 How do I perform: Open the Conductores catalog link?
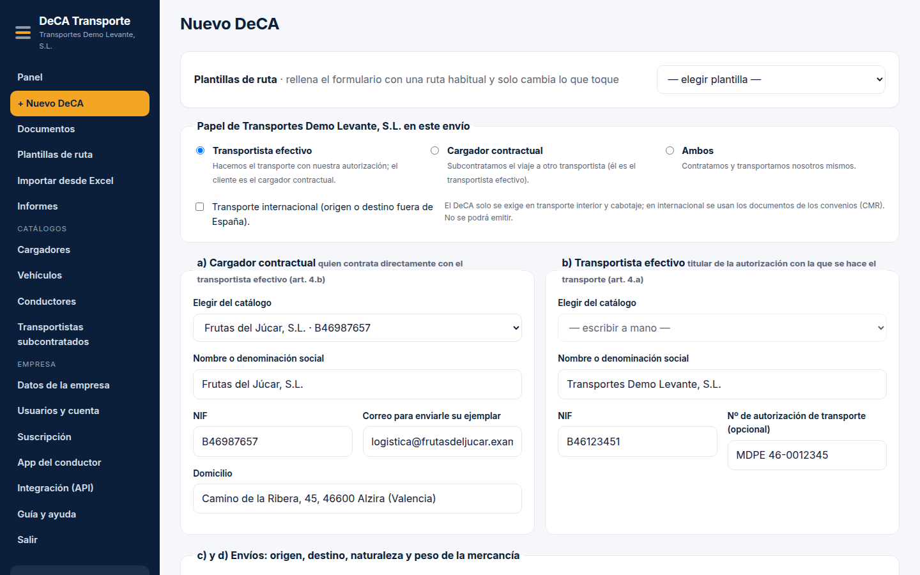pyautogui.click(x=80, y=302)
